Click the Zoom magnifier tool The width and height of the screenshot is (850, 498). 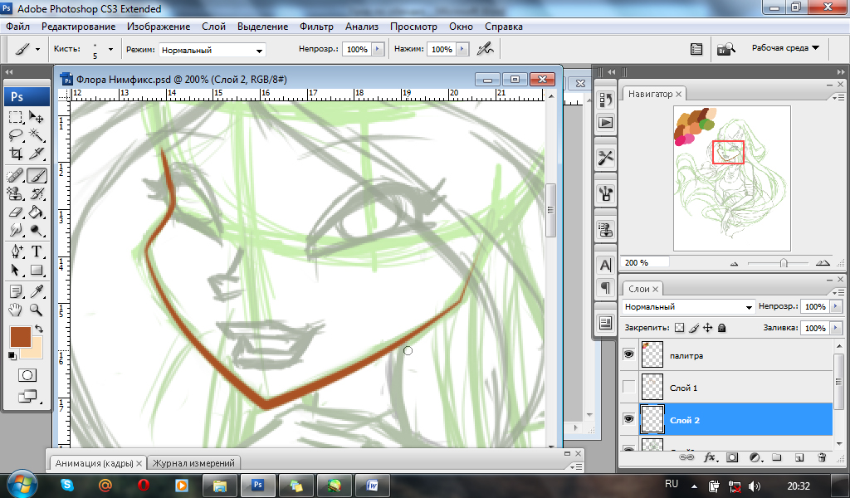pos(37,310)
